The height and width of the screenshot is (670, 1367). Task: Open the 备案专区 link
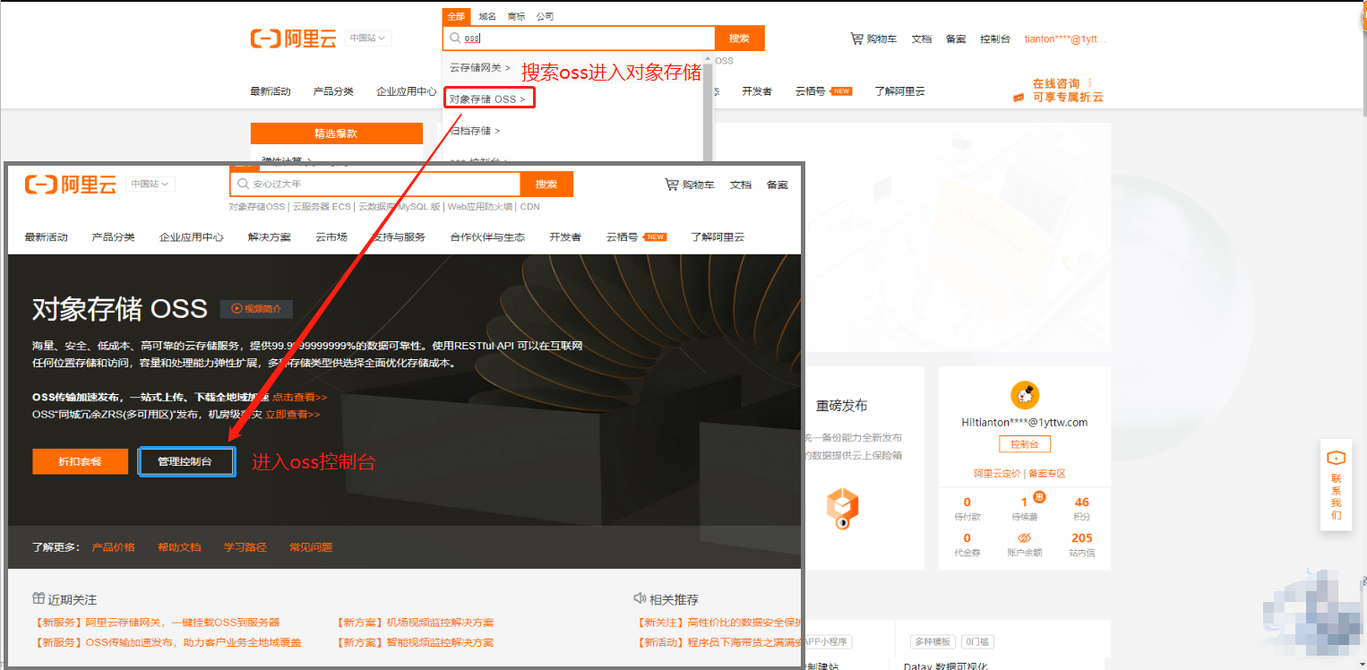point(1047,473)
